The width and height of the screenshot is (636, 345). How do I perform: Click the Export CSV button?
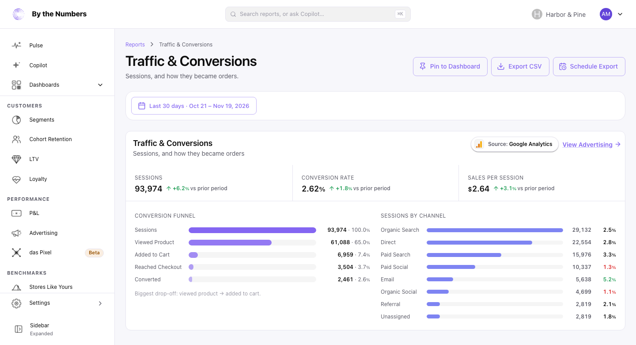tap(520, 66)
